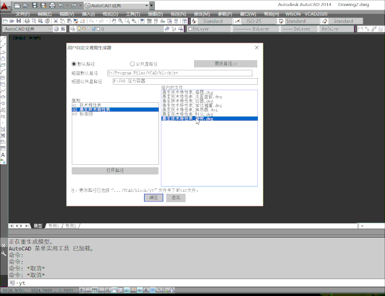385x296 pixels.
Task: Open the WISON menu
Action: [293, 14]
